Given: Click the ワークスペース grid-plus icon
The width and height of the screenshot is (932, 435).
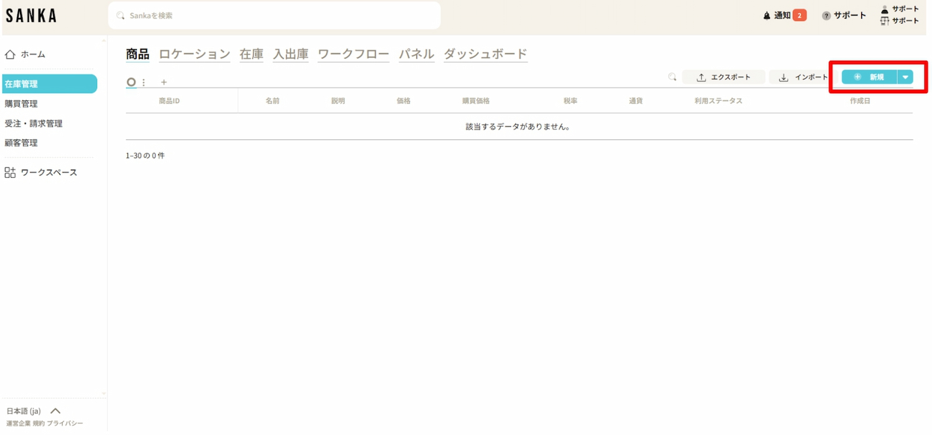Looking at the screenshot, I should (10, 173).
